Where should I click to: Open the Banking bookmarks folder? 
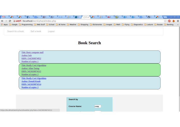coord(169,24)
